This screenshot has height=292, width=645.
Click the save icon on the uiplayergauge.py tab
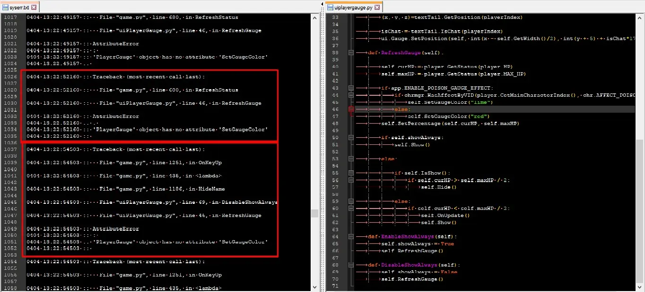[330, 7]
